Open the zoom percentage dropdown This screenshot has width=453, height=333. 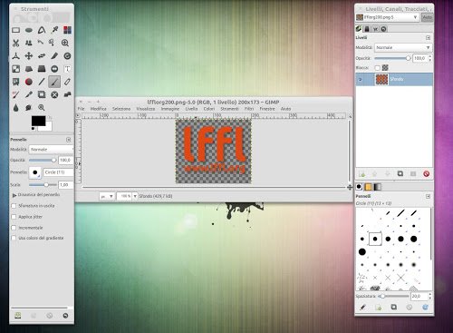tap(135, 196)
